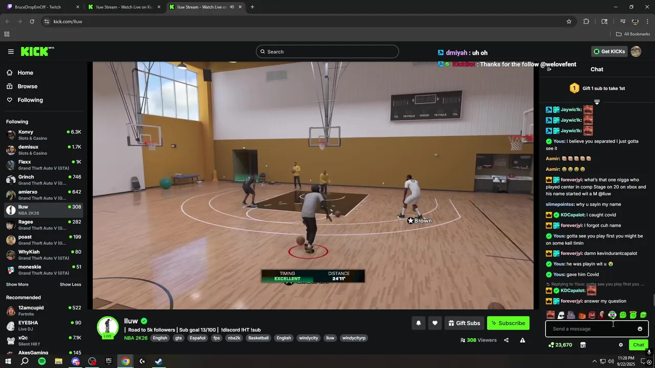655x368 pixels.
Task: Open Flexx's channel in Following list
Action: [43, 165]
